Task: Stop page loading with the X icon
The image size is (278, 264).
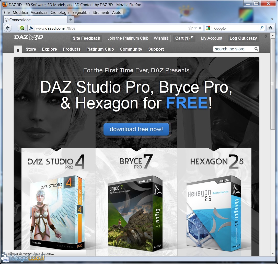Action: [200, 28]
